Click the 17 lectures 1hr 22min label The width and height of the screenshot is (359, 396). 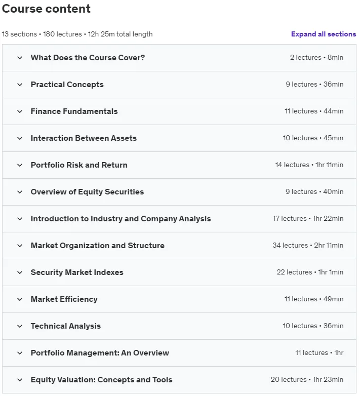pos(308,218)
